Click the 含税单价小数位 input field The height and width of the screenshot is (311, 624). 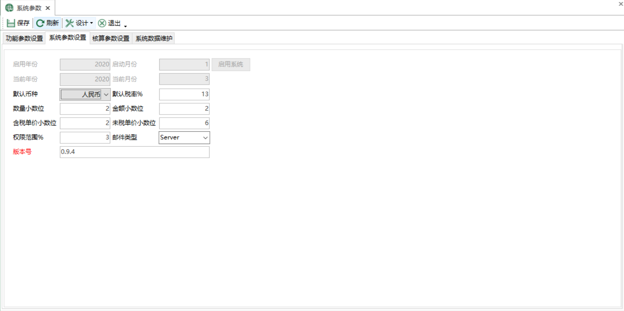pyautogui.click(x=85, y=123)
